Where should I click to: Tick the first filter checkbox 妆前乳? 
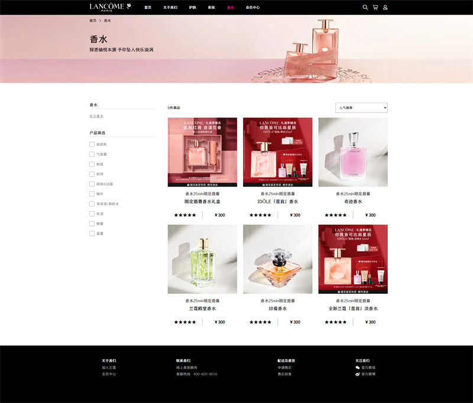click(92, 145)
